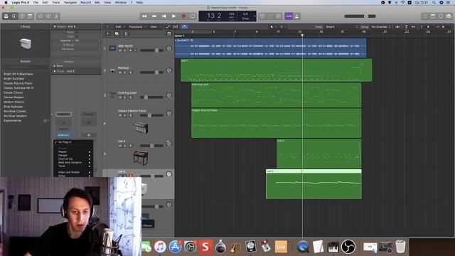
Task: Open the File menu
Action: (x=36, y=2)
